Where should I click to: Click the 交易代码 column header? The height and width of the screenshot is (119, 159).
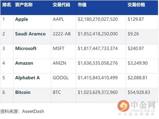click(x=61, y=5)
